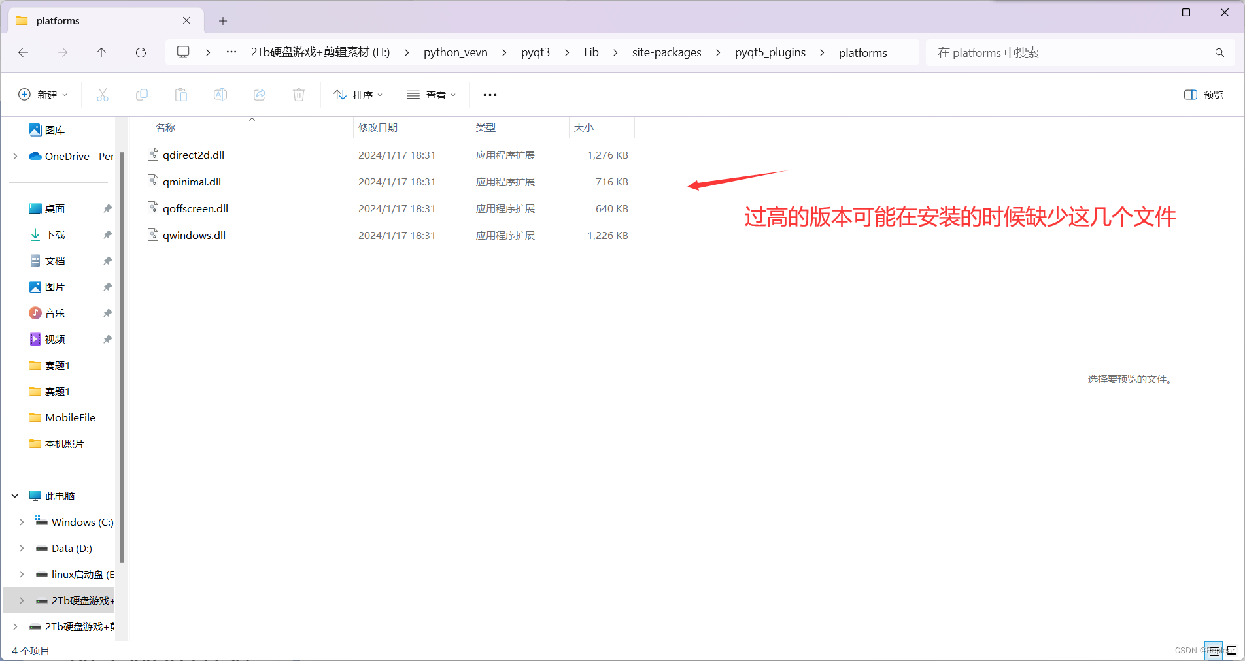Select file qoffscreen.dll

[x=196, y=208]
